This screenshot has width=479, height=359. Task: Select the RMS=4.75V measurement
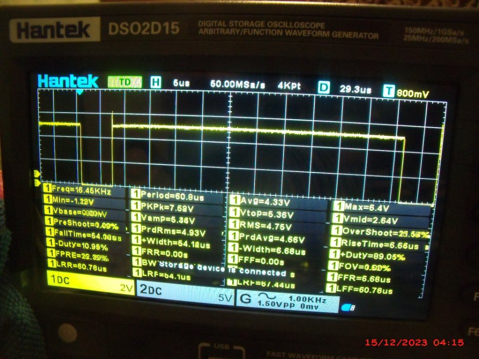[260, 226]
